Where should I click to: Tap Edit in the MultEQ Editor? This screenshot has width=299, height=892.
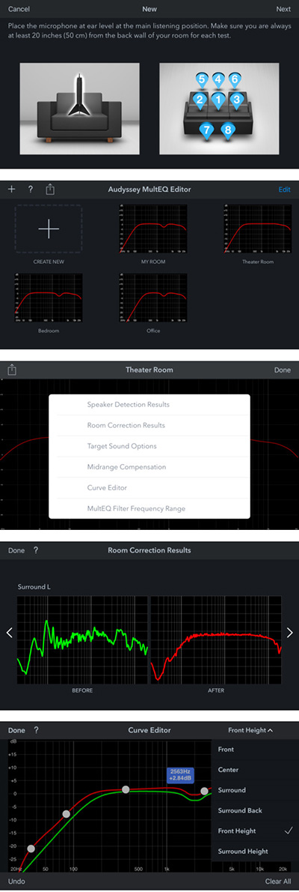tap(284, 190)
